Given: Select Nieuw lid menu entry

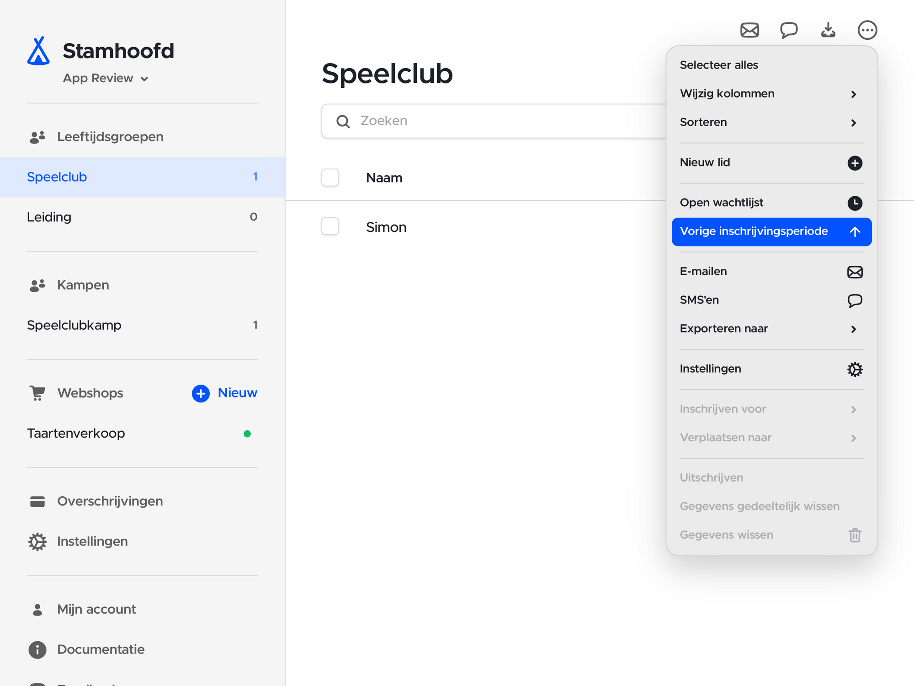Looking at the screenshot, I should pos(771,162).
